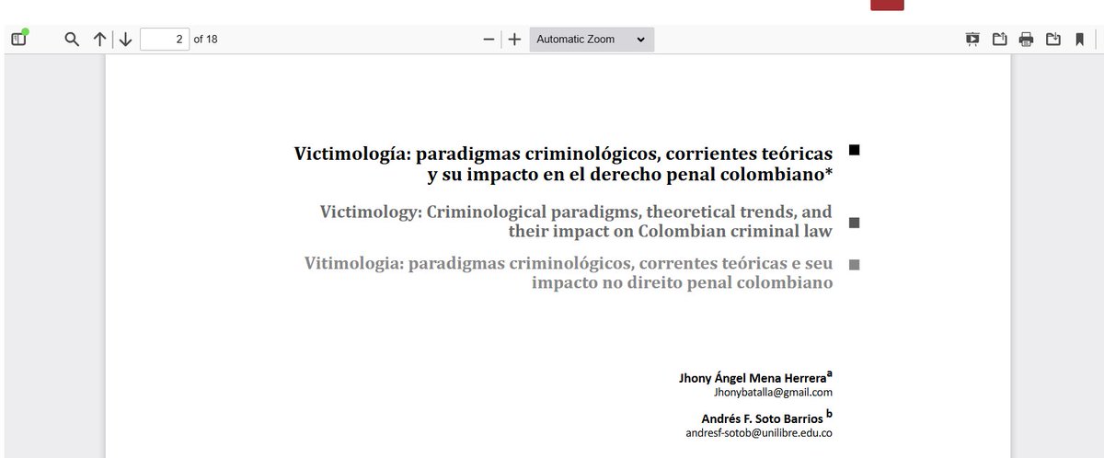Click the page number field showing 2
1104x458 pixels.
coord(165,40)
